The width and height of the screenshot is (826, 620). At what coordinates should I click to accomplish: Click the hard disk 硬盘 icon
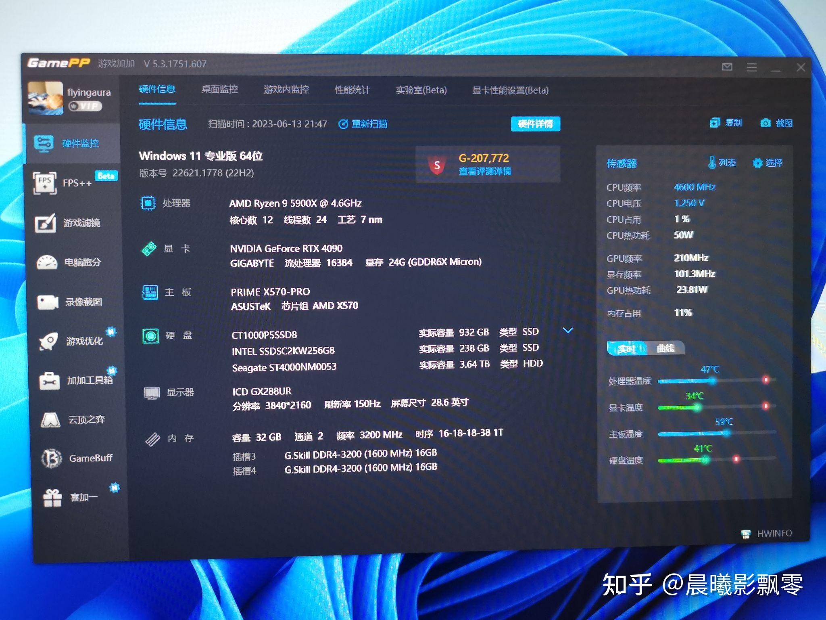coord(150,335)
